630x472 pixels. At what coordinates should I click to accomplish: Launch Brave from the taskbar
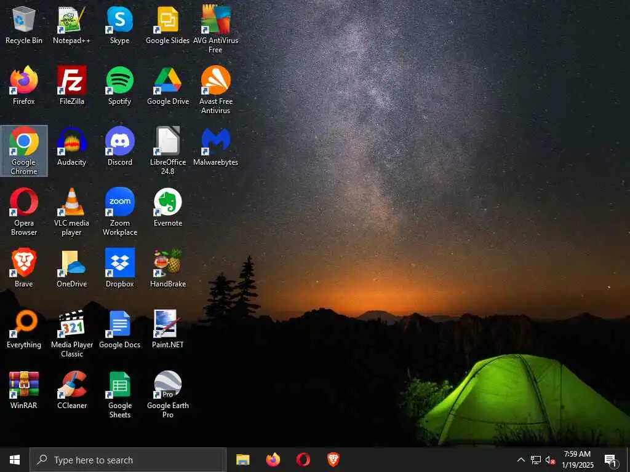333,460
